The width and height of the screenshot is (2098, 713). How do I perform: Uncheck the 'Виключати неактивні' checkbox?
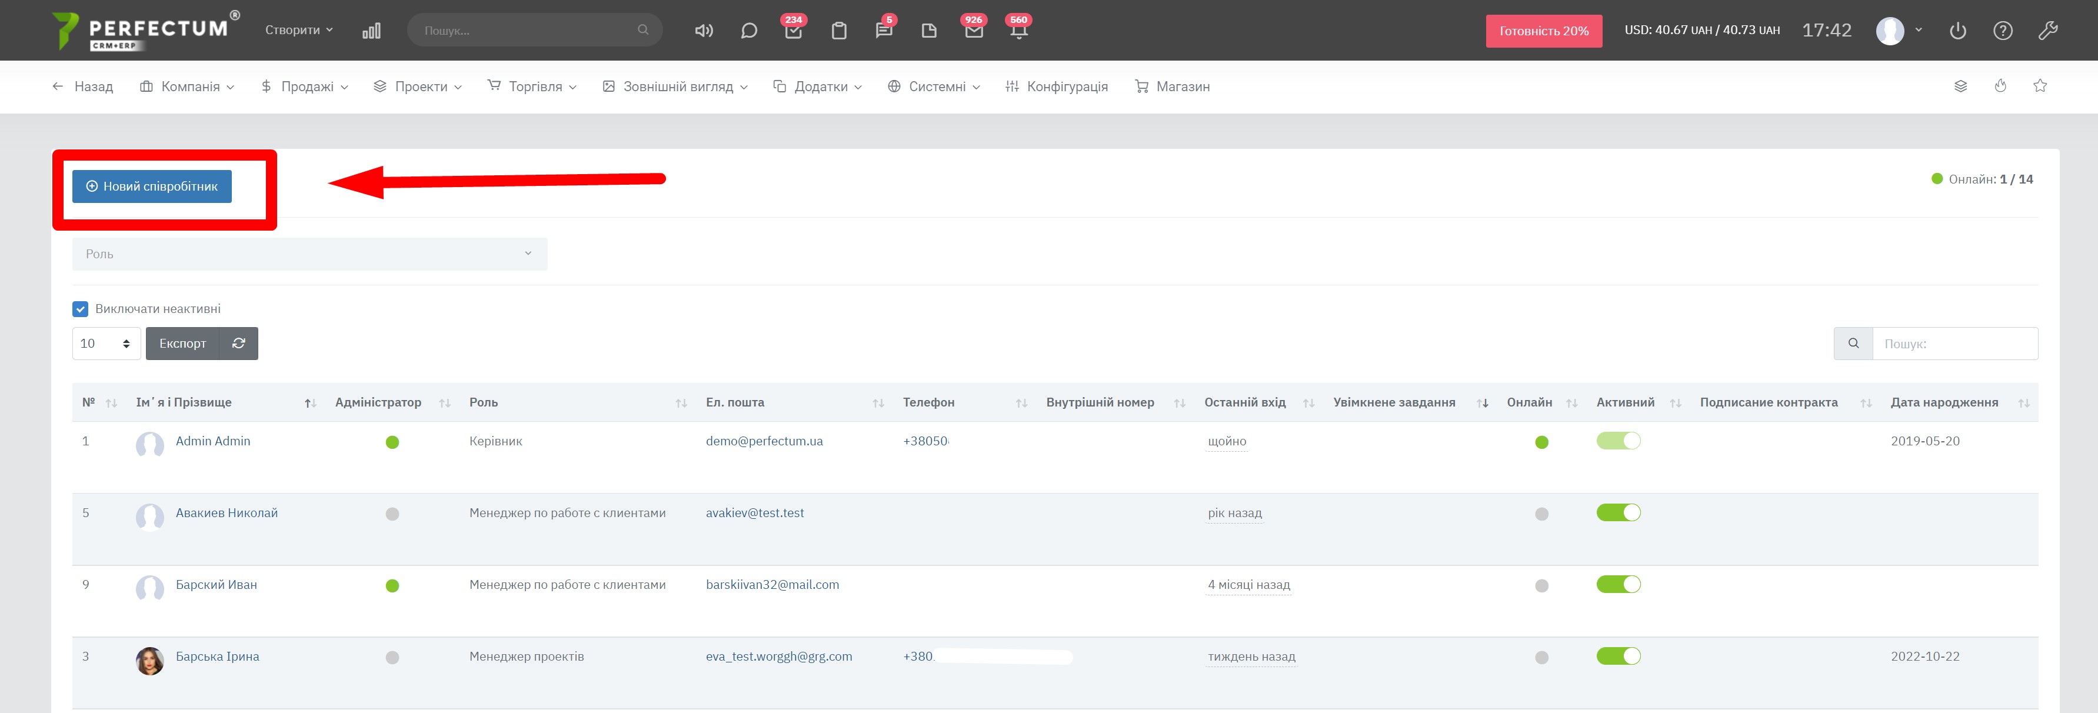81,309
